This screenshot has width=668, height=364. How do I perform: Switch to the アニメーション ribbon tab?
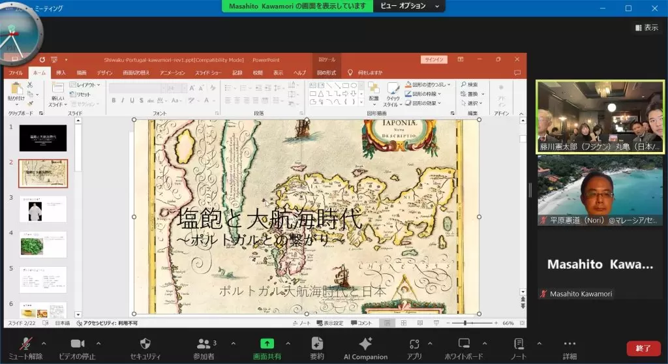click(x=172, y=73)
